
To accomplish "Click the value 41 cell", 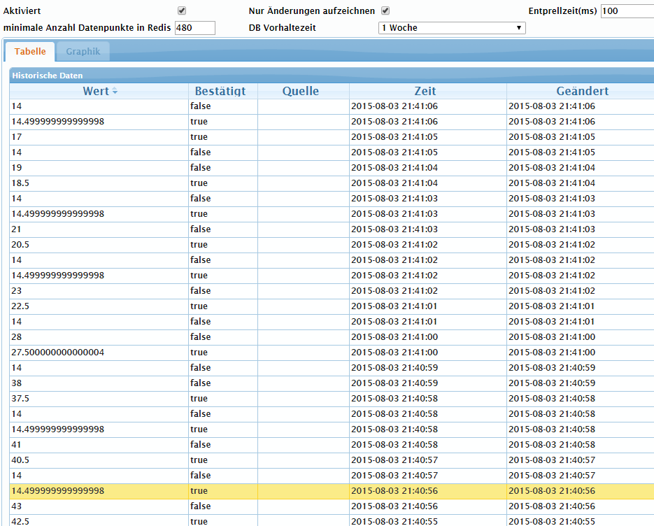I will pyautogui.click(x=99, y=445).
